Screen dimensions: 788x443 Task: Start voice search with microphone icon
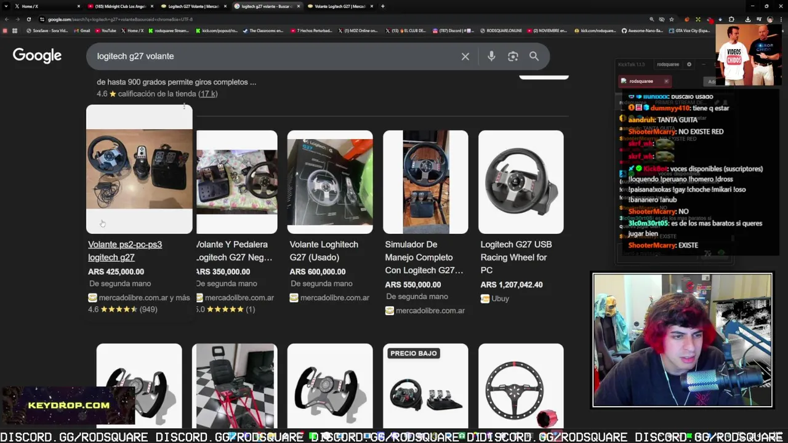click(491, 57)
